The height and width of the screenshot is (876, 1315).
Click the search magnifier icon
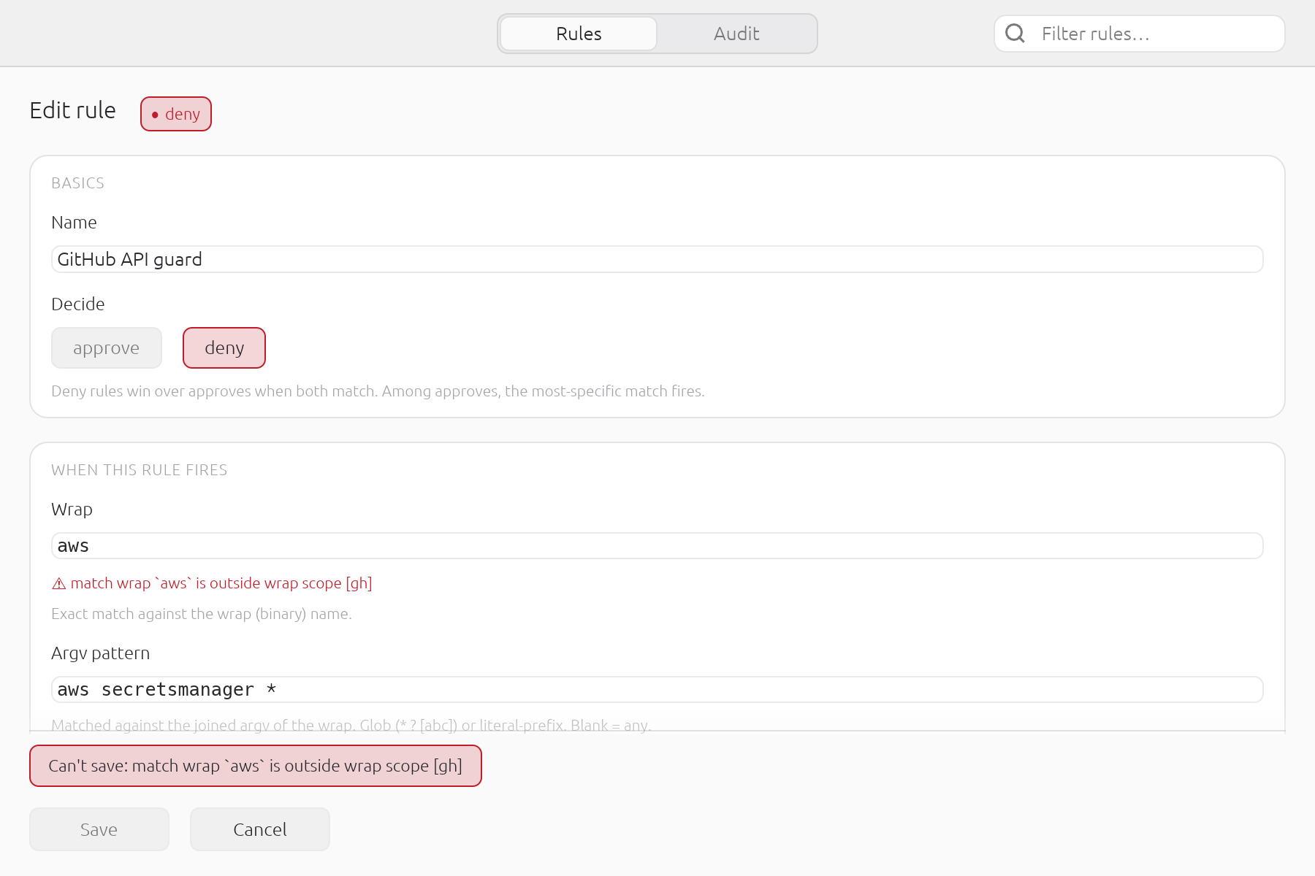pyautogui.click(x=1015, y=34)
